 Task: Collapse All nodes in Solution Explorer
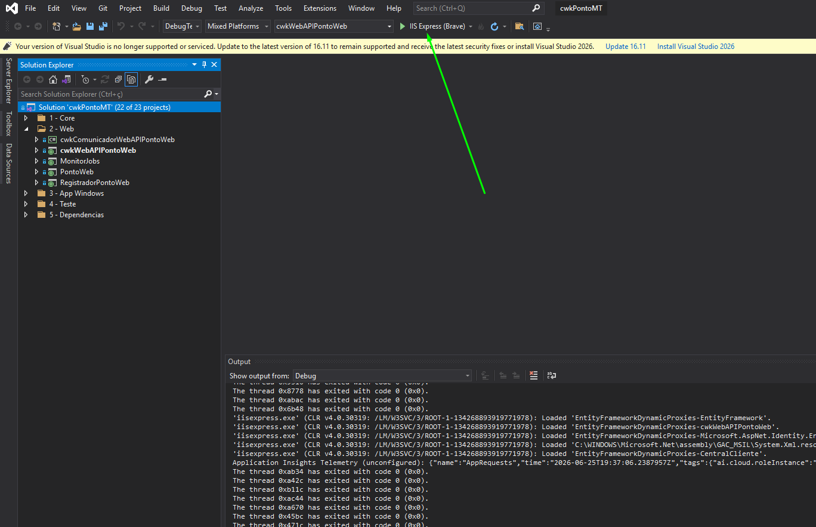pyautogui.click(x=118, y=79)
